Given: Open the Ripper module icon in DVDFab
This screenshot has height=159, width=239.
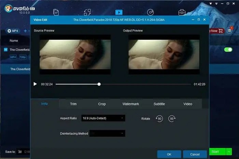Looking at the screenshot, I should point(87,12).
